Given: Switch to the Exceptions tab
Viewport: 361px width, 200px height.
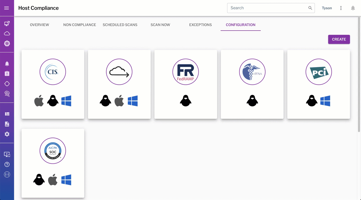Looking at the screenshot, I should coord(201,25).
